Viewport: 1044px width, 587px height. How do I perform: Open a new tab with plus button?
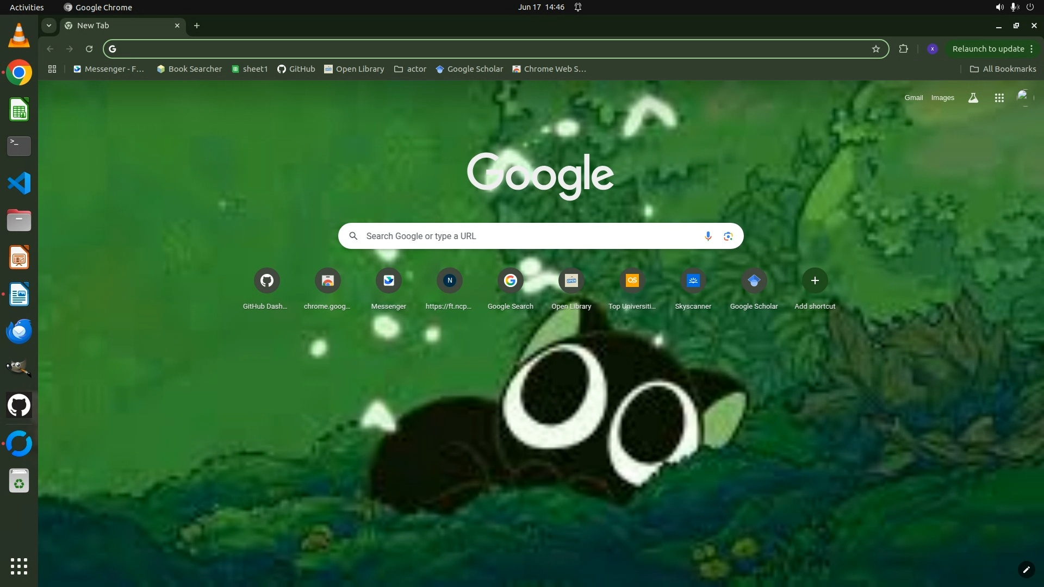(197, 26)
